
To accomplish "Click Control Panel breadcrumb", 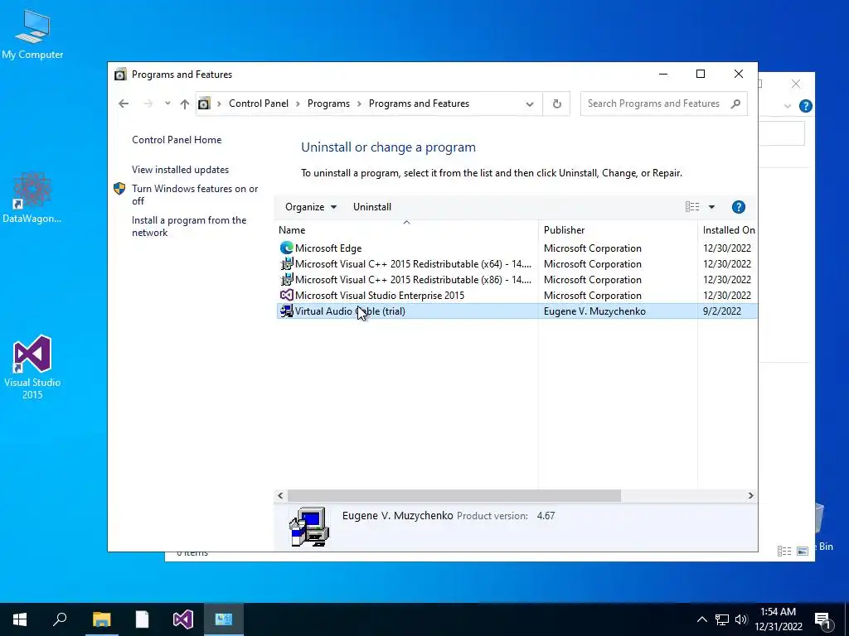I will tap(259, 104).
